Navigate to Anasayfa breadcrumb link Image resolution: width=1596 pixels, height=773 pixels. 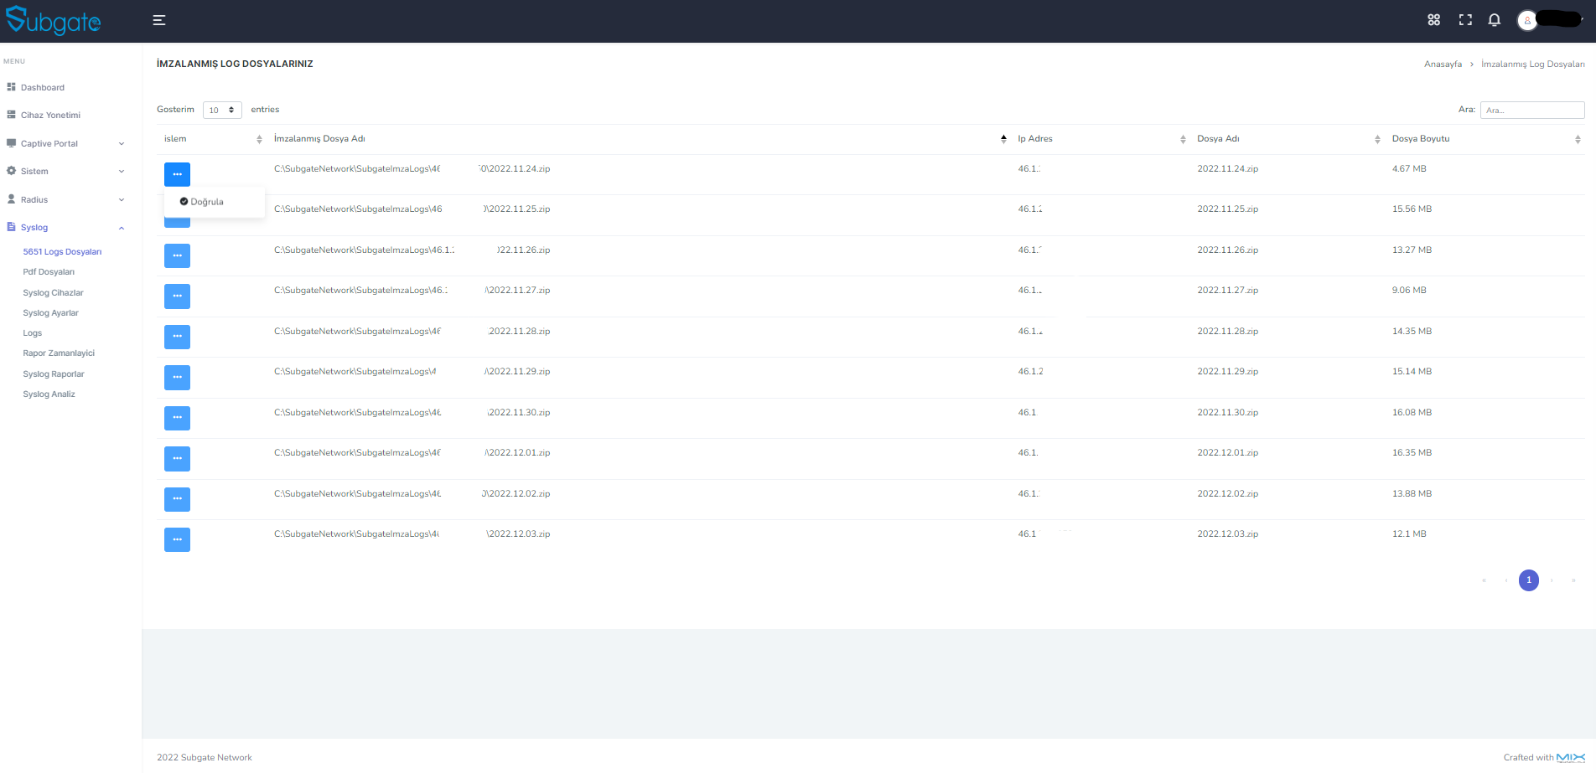[1443, 64]
